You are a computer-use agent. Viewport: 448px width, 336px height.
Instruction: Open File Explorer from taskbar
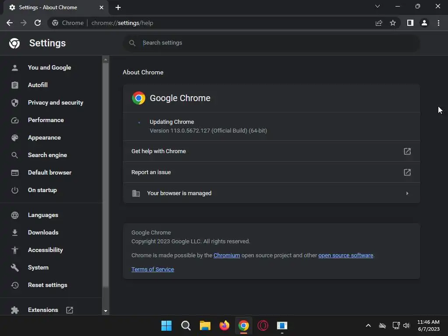point(205,325)
